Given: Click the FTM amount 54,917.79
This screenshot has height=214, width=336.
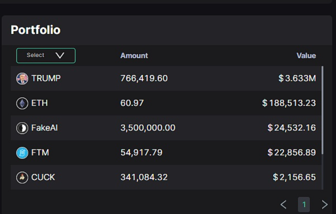Looking at the screenshot, I should pyautogui.click(x=141, y=152).
